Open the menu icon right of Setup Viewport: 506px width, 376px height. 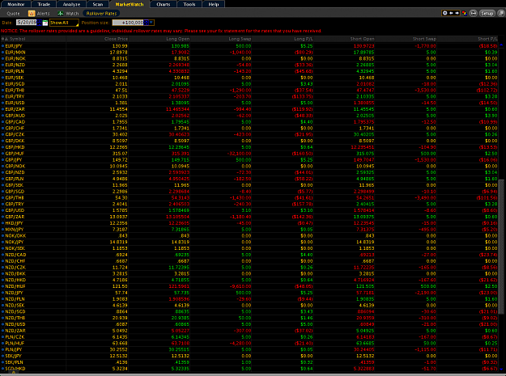(x=501, y=13)
